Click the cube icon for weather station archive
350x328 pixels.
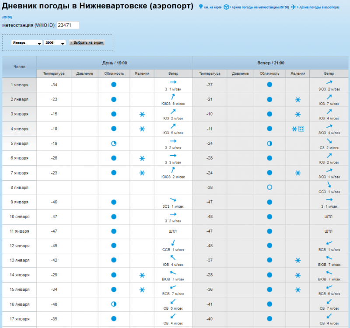(226, 7)
